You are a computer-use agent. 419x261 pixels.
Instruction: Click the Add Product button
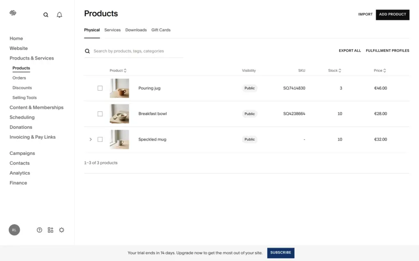[x=392, y=15]
